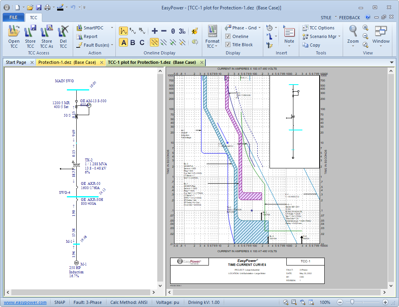Expand the Scenario Mgr dropdown

pyautogui.click(x=339, y=36)
